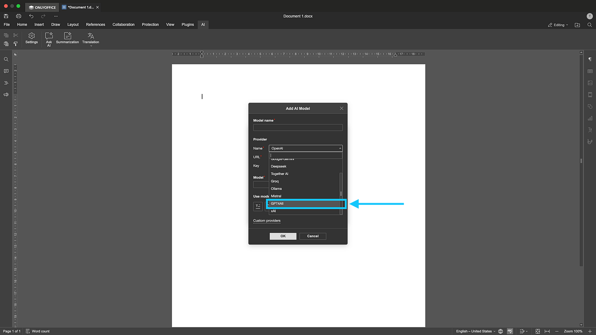Screen dimensions: 596x335
Task: Open Signature settings in right sidebar
Action: (x=590, y=142)
